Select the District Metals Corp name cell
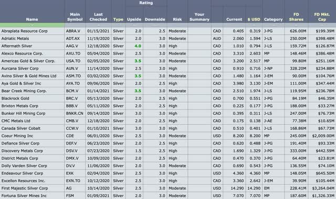336x199 pixels. 19,158
